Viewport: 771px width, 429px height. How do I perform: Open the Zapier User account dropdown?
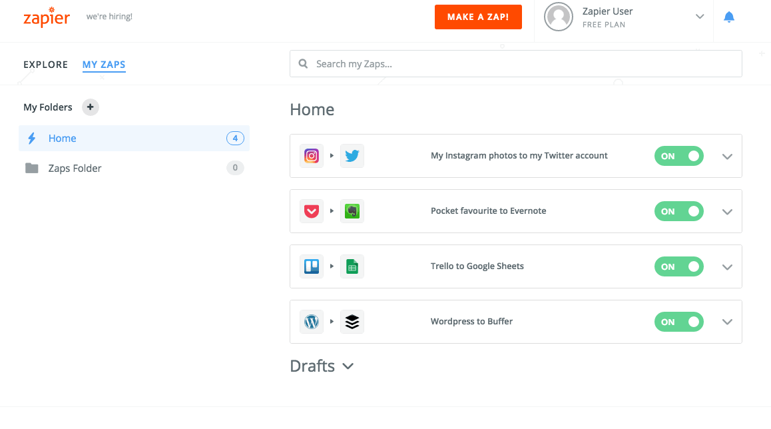pos(700,17)
